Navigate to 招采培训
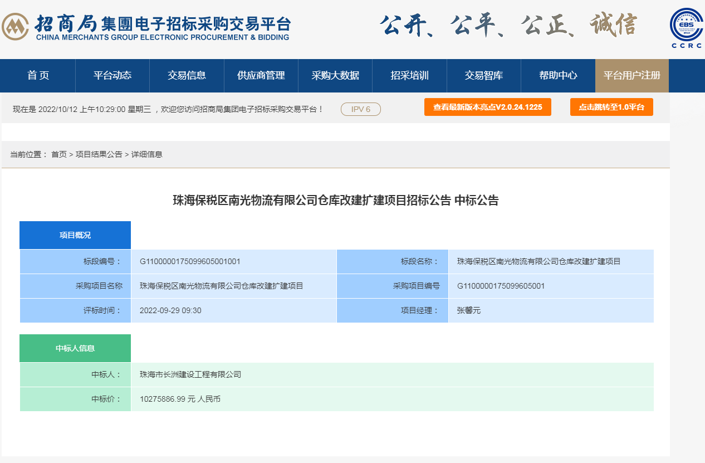The width and height of the screenshot is (705, 463). 409,76
